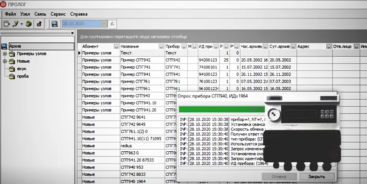The image size is (367, 184).
Task: Select the Примеры узлов folder in tree
Action: click(x=32, y=54)
